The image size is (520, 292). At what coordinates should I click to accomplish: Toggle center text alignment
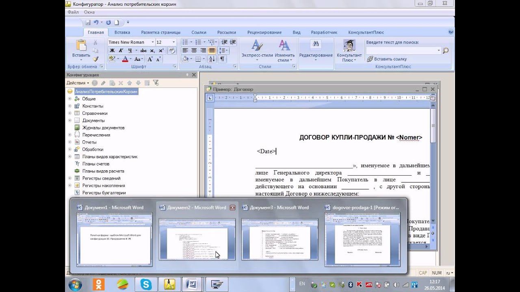coord(194,51)
